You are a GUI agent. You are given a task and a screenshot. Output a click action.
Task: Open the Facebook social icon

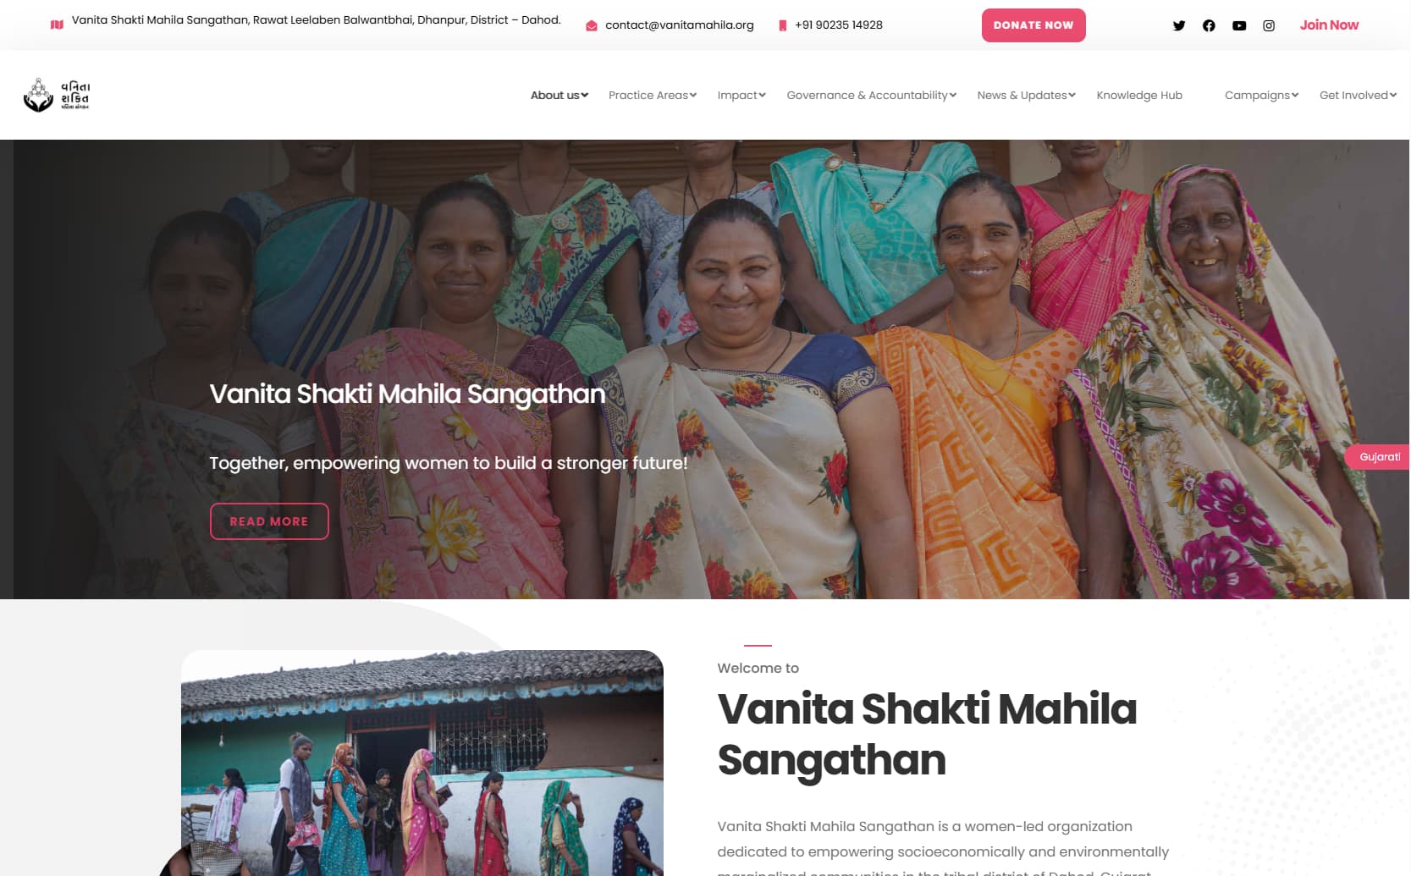(x=1209, y=25)
